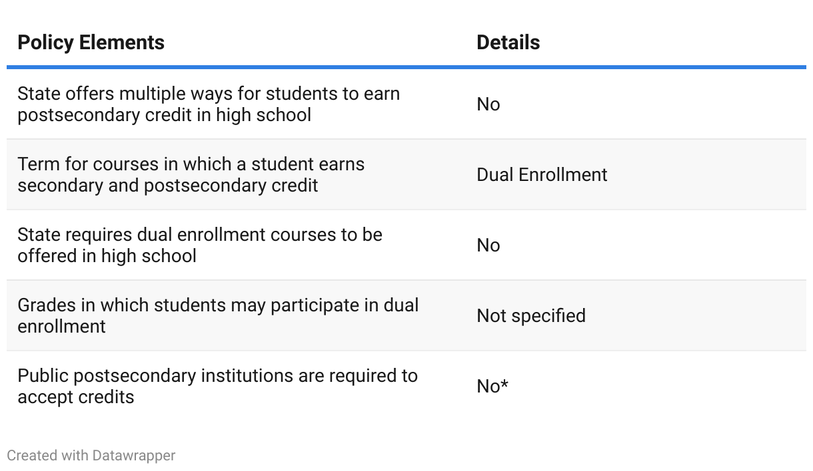Select 'State requires dual enrollment courses' row
This screenshot has height=471, width=813.
point(406,245)
